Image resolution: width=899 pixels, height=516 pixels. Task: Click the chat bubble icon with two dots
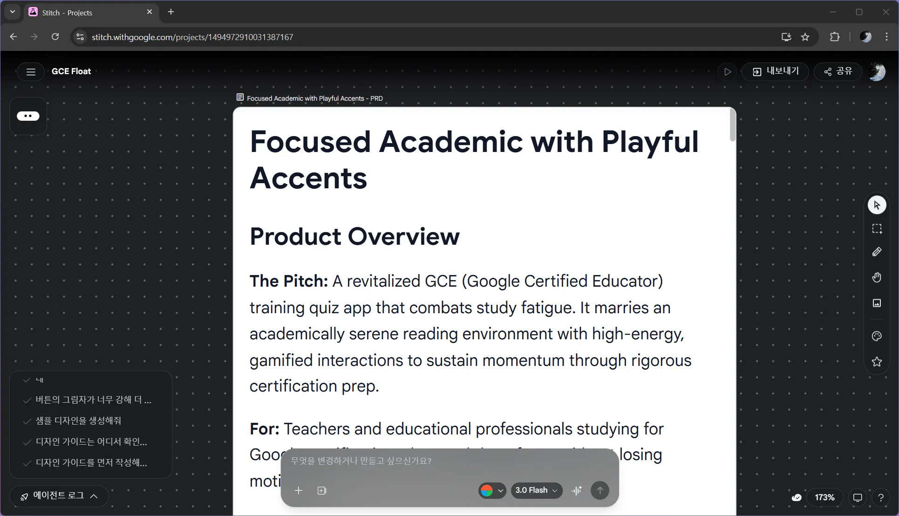pos(28,116)
